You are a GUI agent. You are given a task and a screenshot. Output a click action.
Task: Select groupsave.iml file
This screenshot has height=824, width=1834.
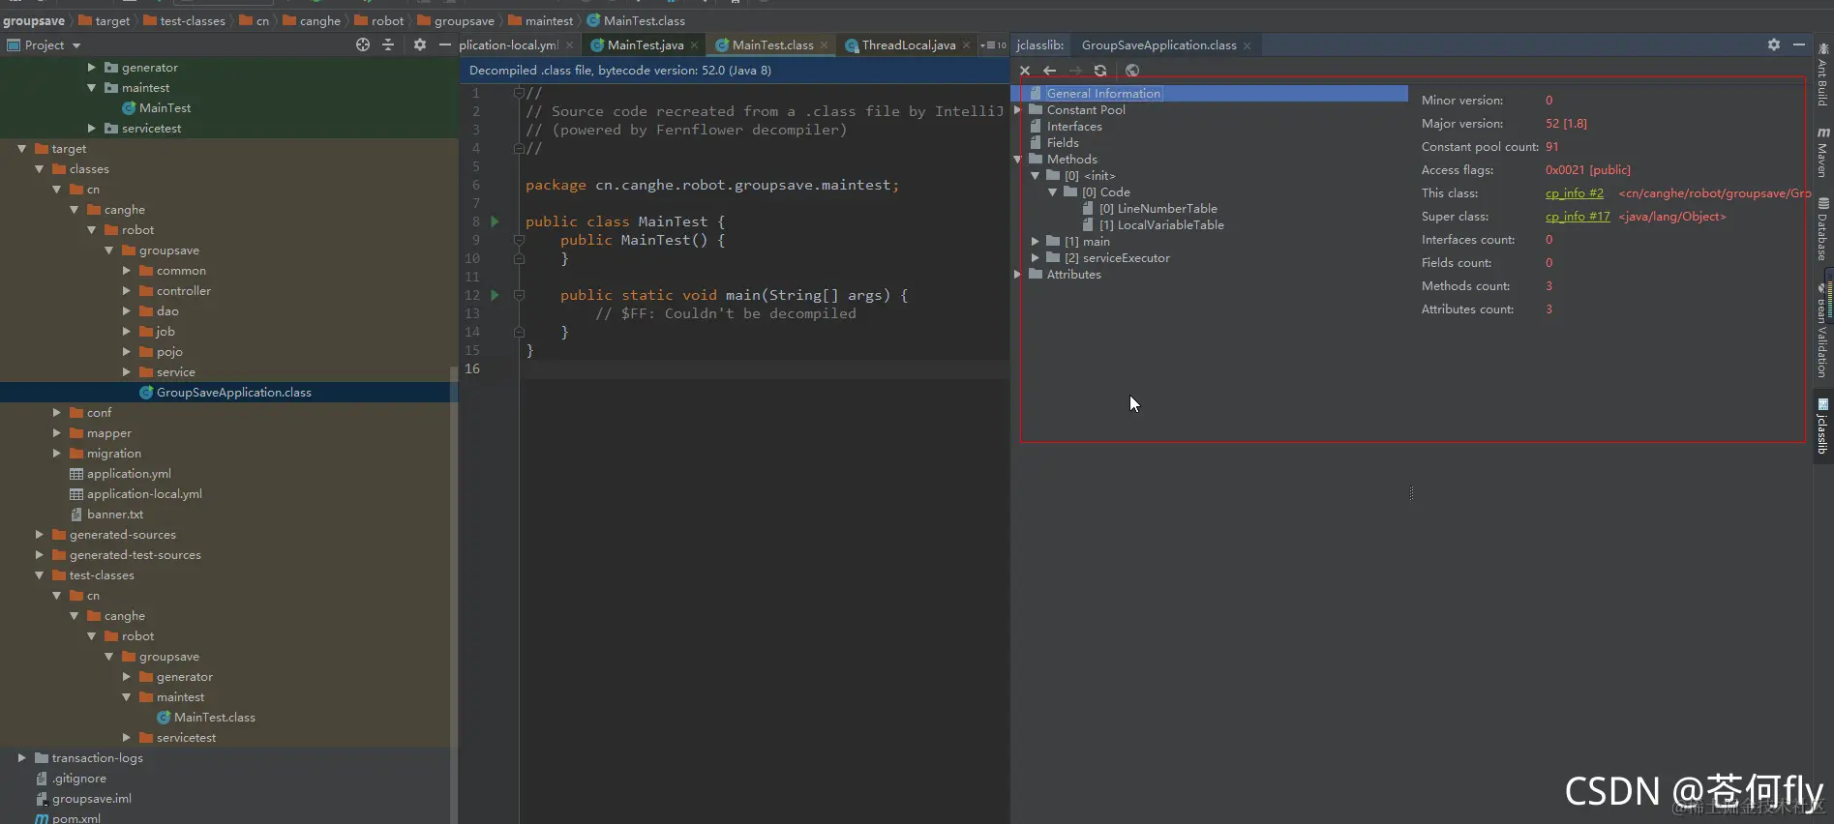click(x=91, y=799)
